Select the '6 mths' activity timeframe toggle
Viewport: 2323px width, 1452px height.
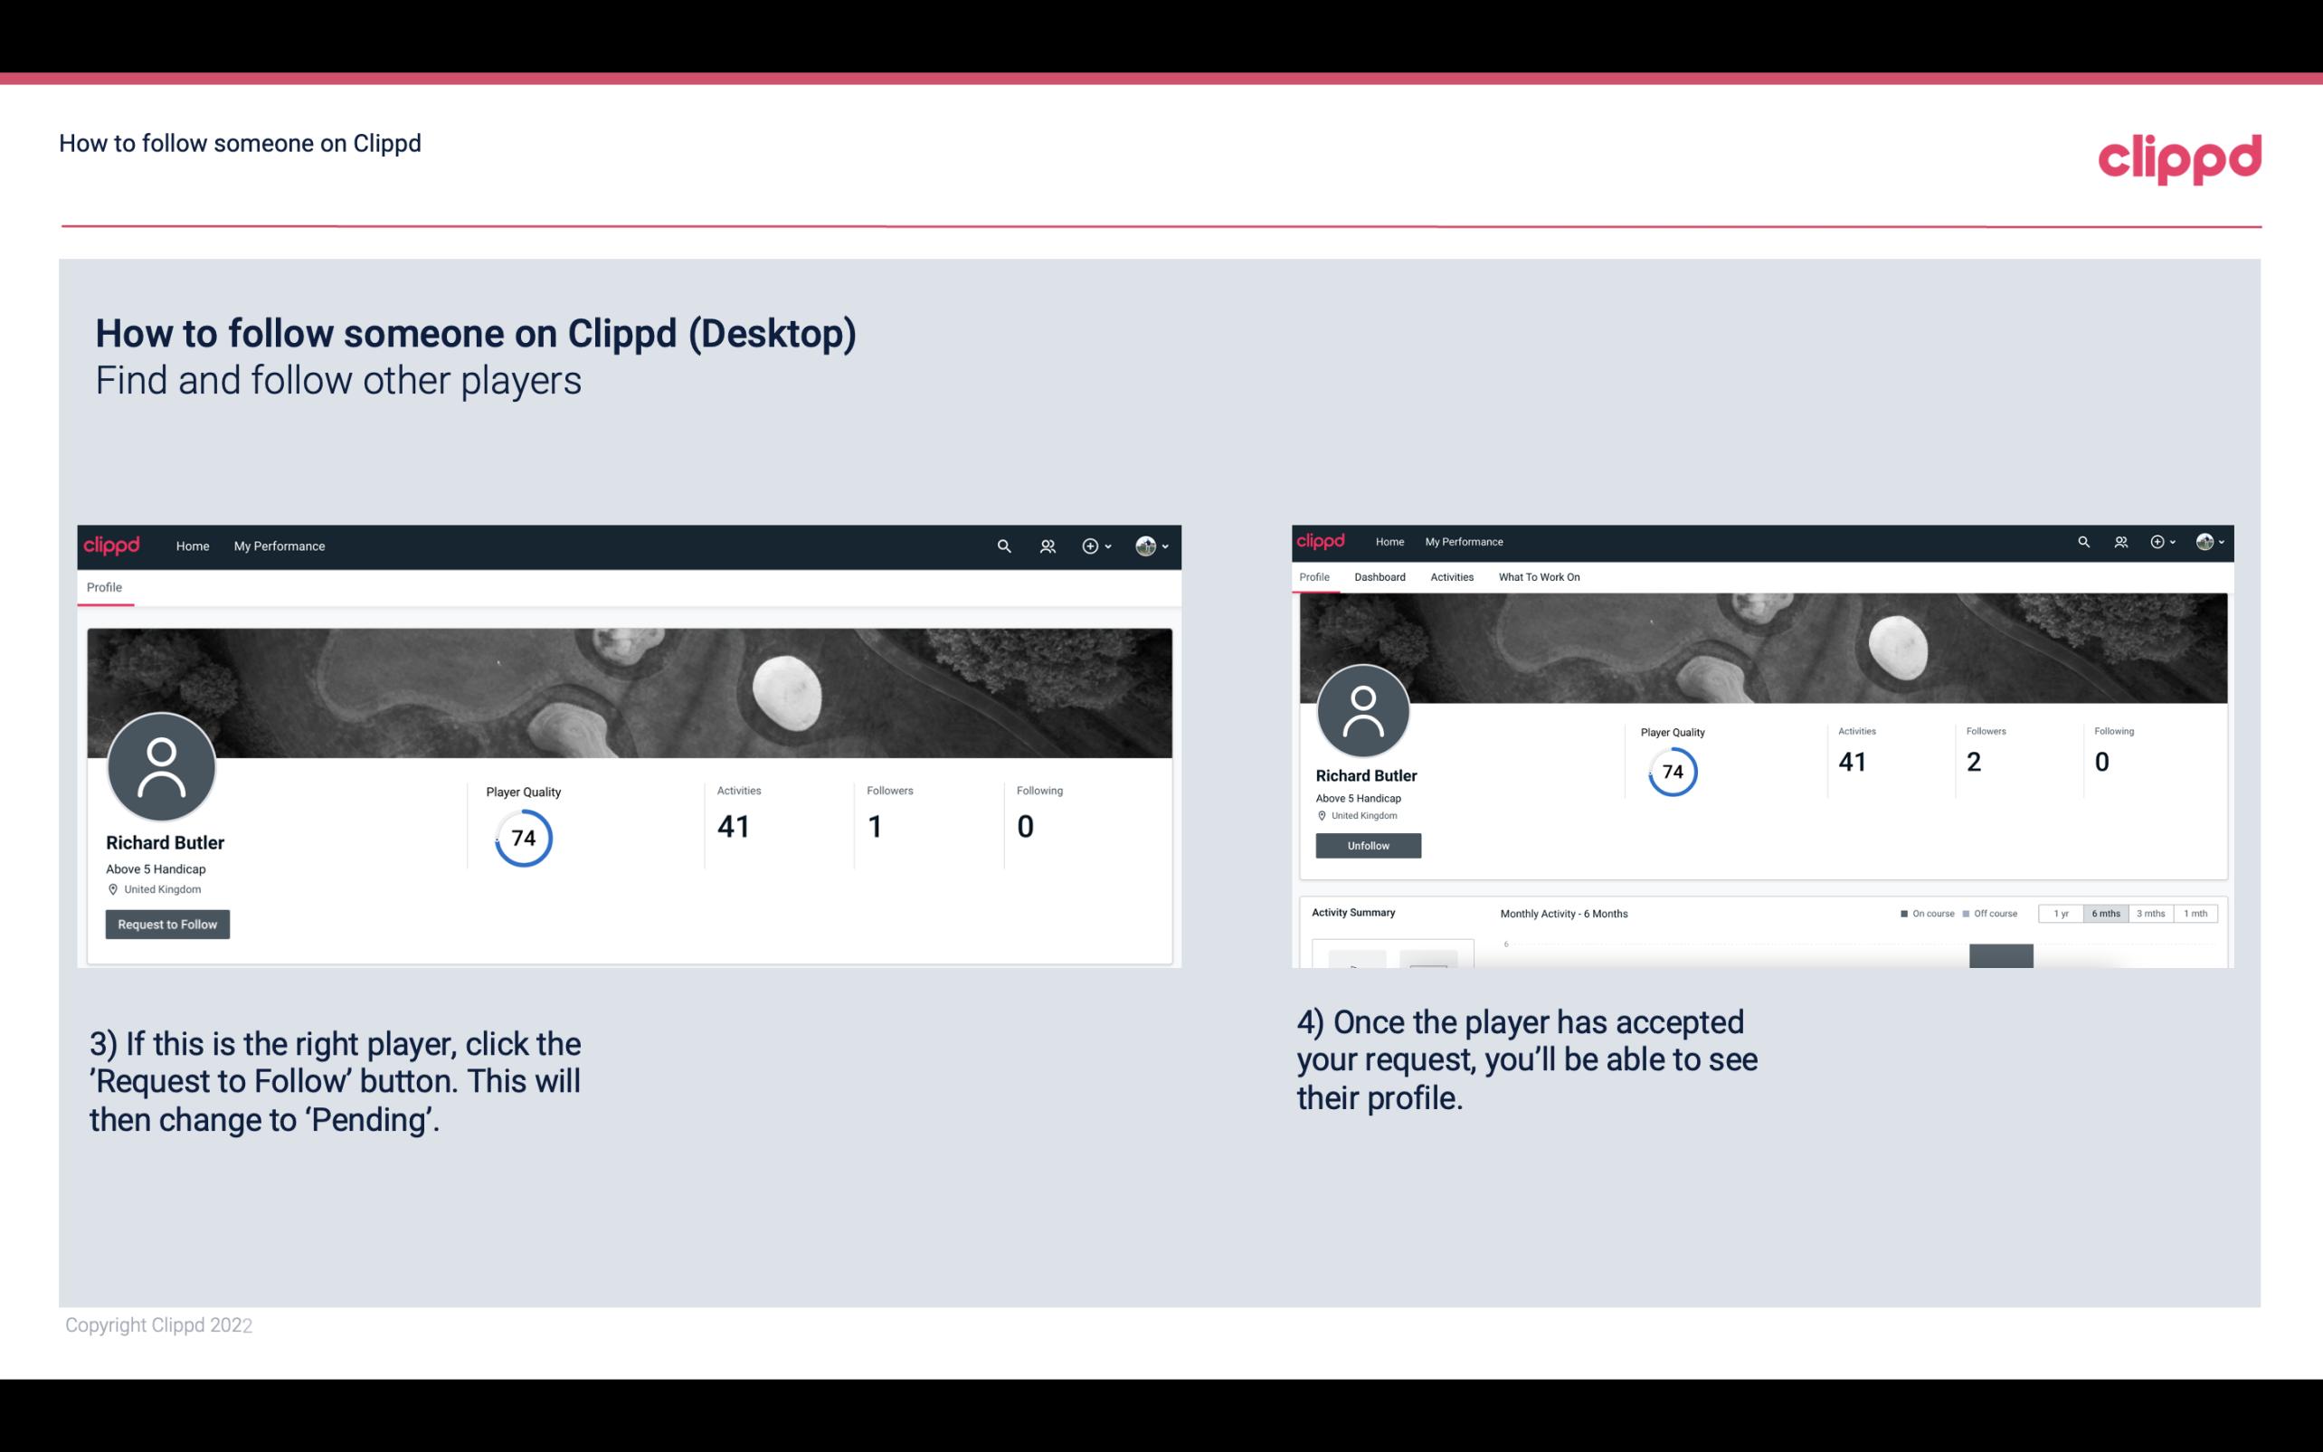click(x=2108, y=914)
